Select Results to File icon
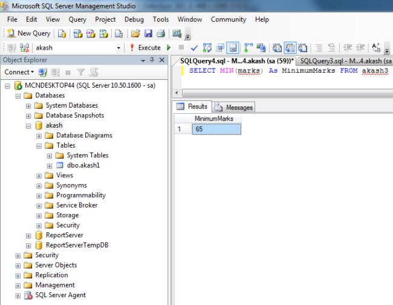Image resolution: width=393 pixels, height=305 pixels. [303, 48]
